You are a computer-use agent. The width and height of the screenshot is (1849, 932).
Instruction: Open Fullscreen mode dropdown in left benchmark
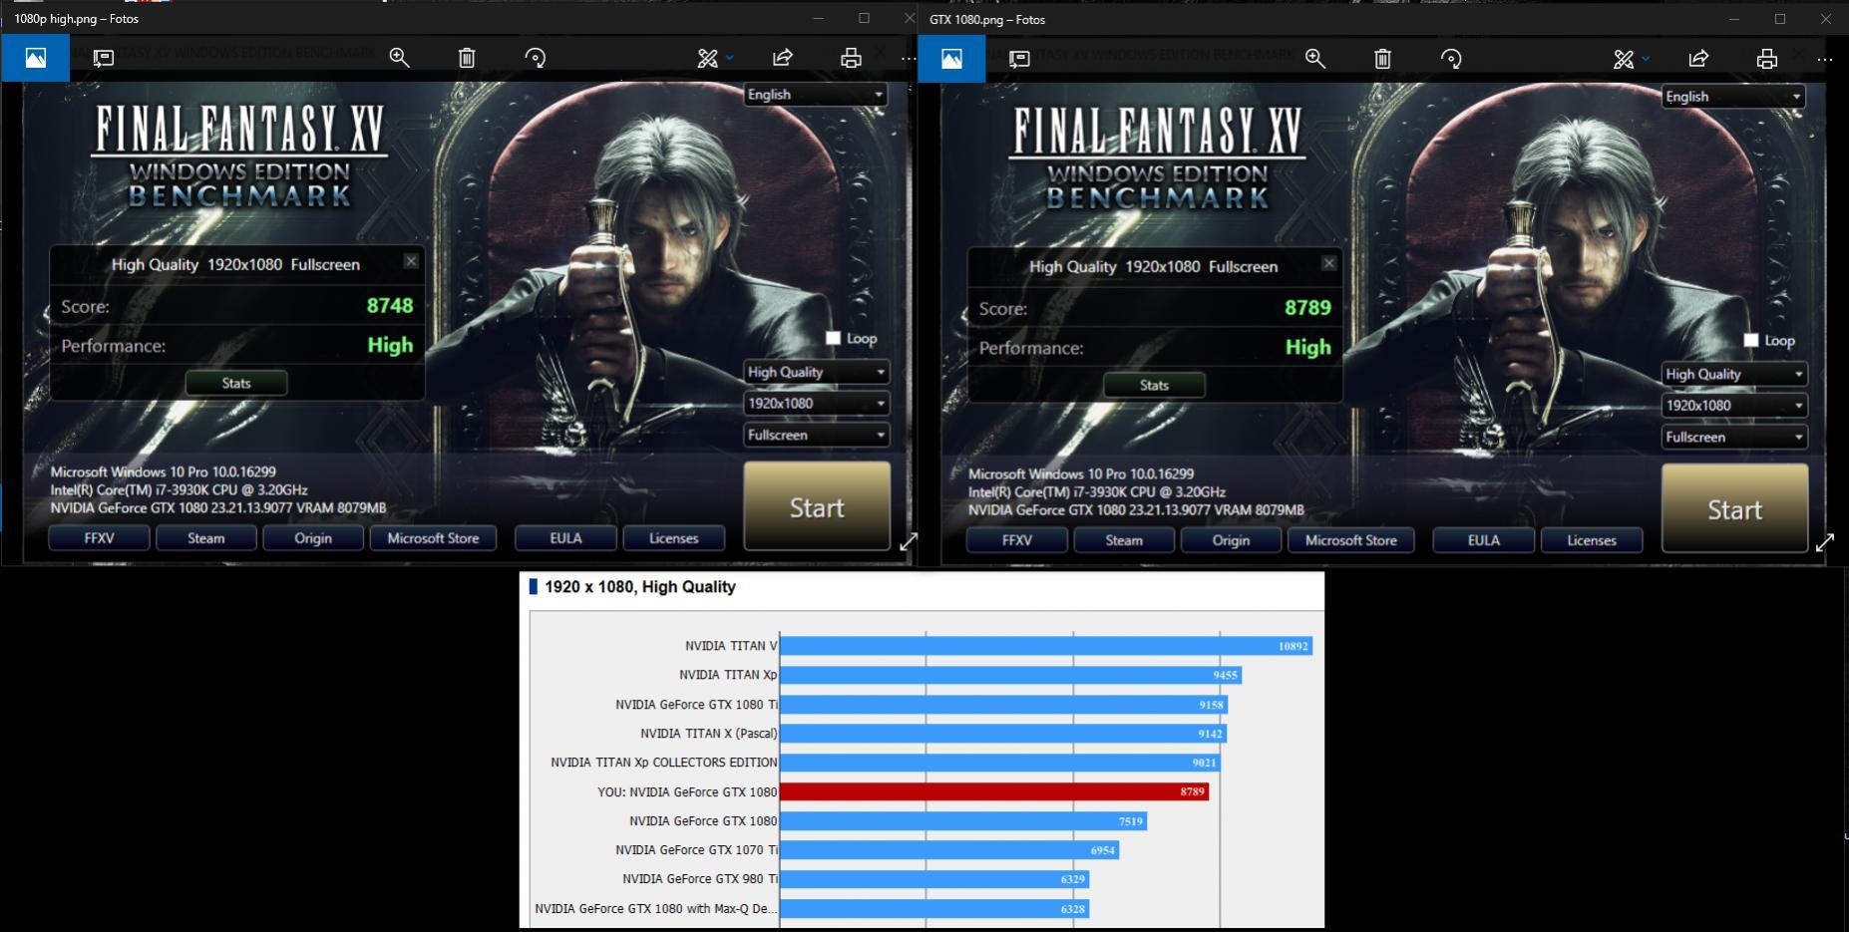coord(816,435)
